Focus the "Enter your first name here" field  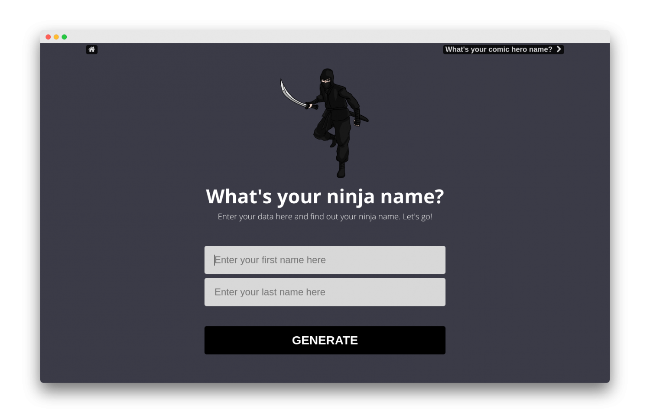(325, 260)
